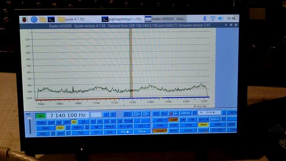Toggle the Notch filter button
Screen dimensions: 286x161
tap(109, 127)
